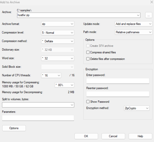Open the Encryption method ZipCrypto dropdown
The height and width of the screenshot is (142, 154).
coord(137,108)
